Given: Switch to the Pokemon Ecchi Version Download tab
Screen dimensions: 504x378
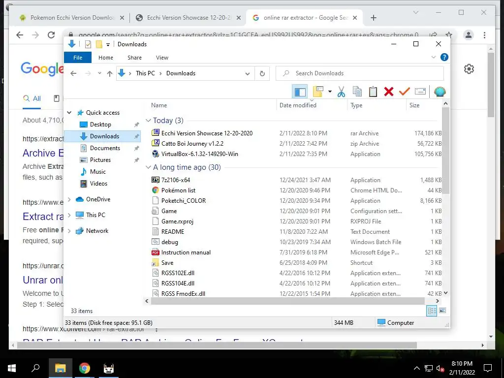Looking at the screenshot, I should pos(72,18).
